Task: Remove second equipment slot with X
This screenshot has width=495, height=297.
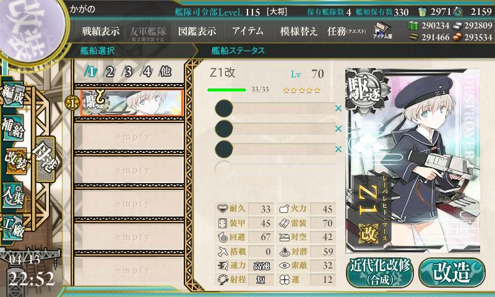Action: (338, 129)
